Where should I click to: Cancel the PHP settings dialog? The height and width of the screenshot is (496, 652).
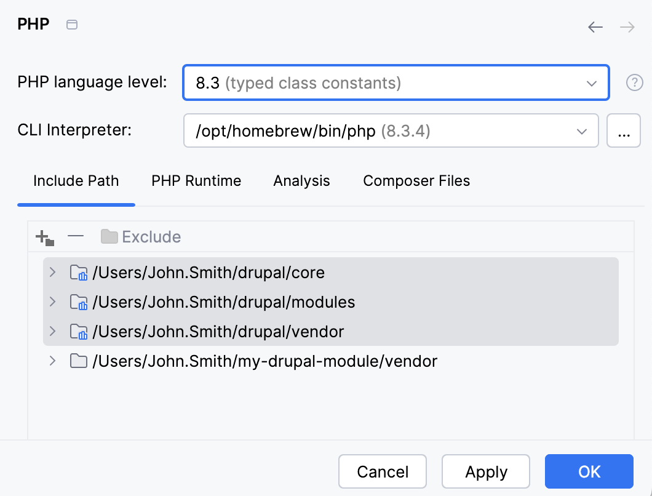[x=382, y=471]
